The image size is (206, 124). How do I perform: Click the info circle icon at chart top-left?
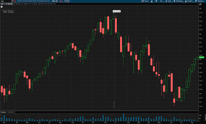click(x=2, y=7)
